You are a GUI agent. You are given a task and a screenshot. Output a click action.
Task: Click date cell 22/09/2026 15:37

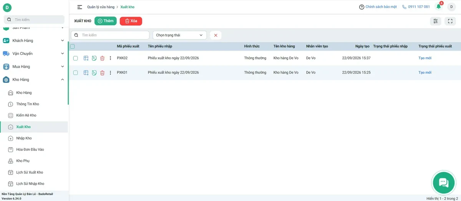click(356, 58)
